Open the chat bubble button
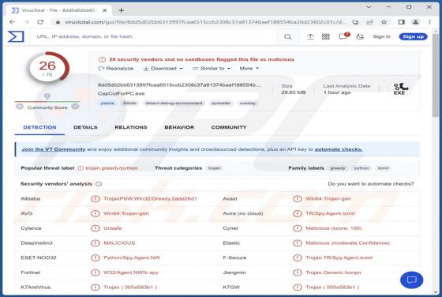 (411, 280)
